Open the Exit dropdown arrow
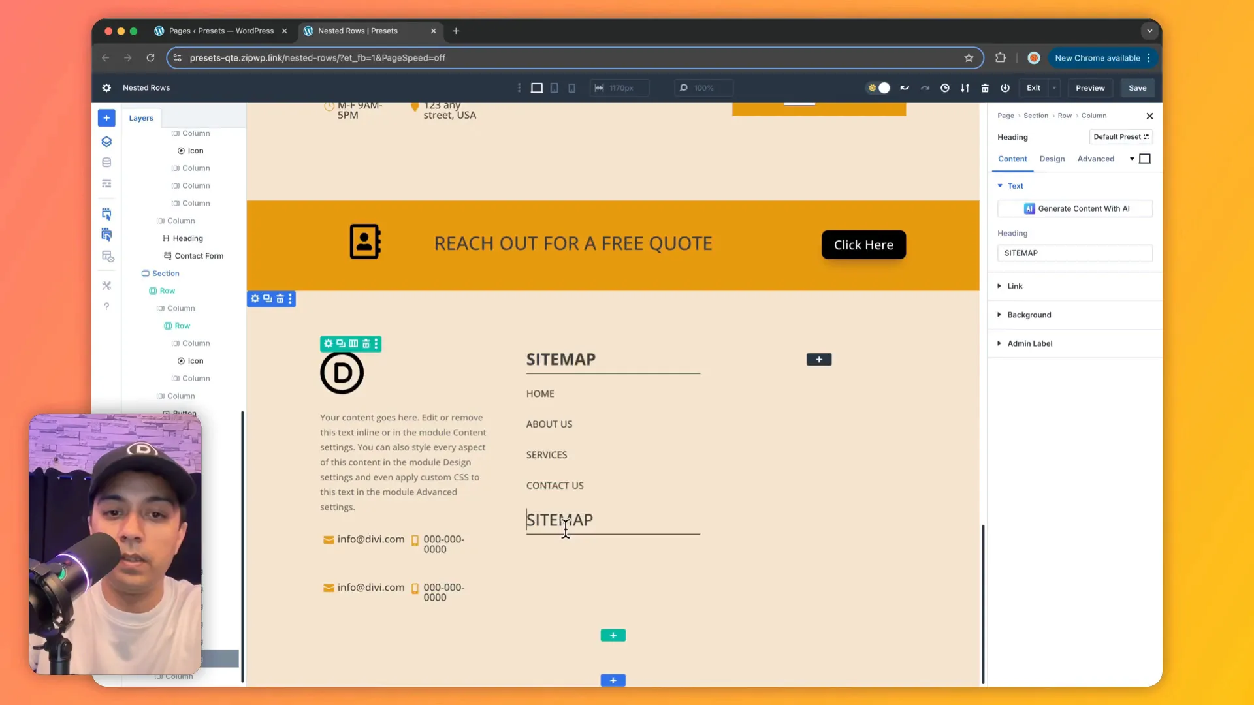This screenshot has height=705, width=1254. 1053,88
